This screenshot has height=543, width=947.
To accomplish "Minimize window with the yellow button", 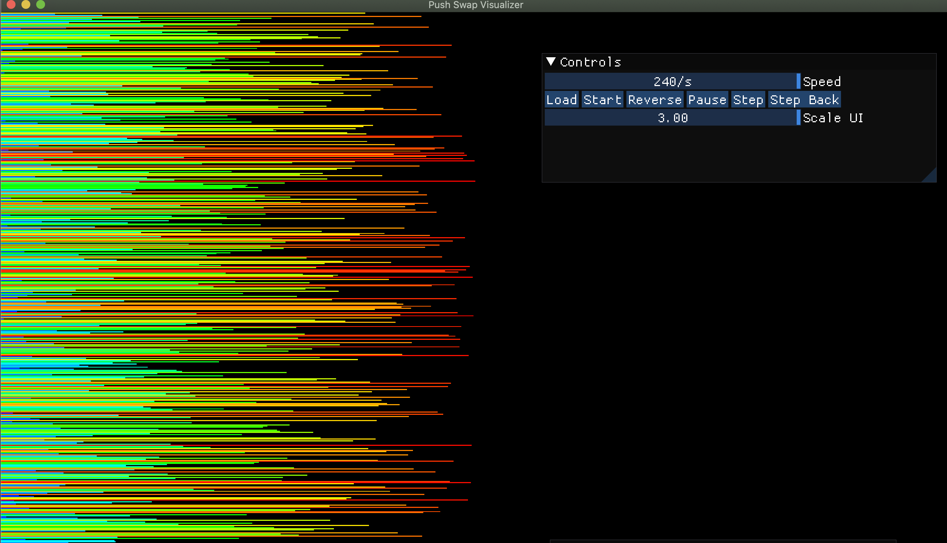I will (x=26, y=4).
